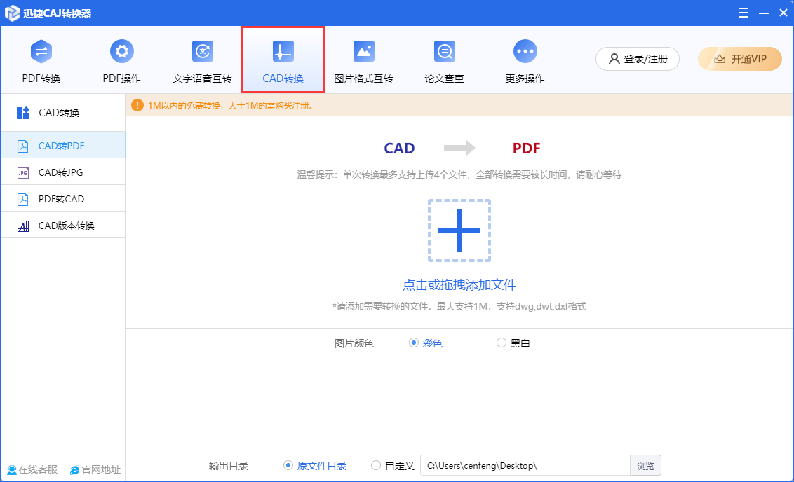Select the 彩色 radio button

(414, 343)
